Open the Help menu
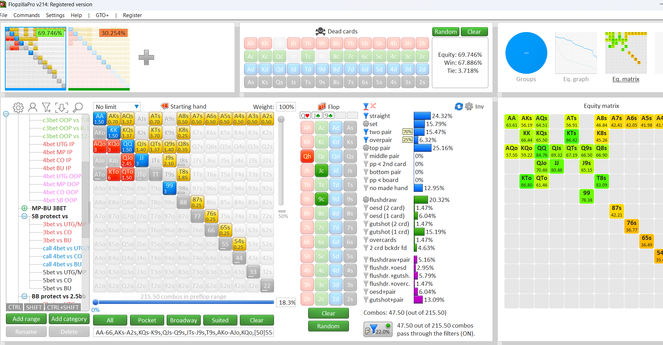Screen dimensions: 663x345 [x=76, y=15]
